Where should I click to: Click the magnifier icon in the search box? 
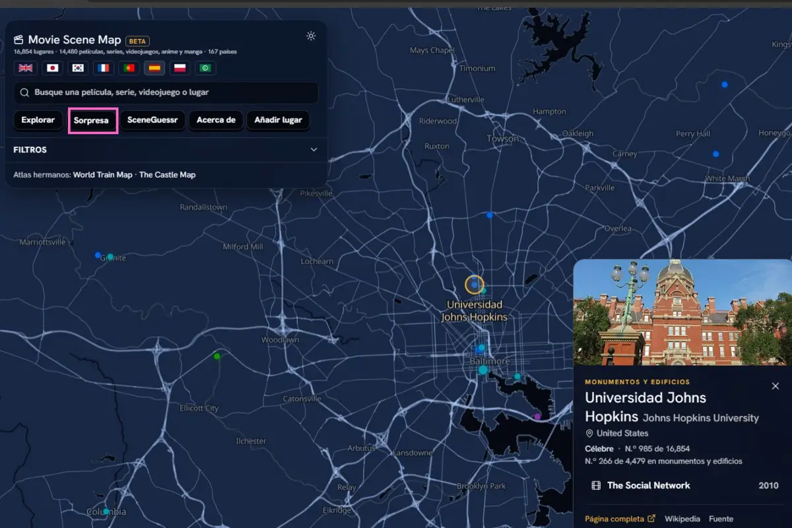click(24, 93)
